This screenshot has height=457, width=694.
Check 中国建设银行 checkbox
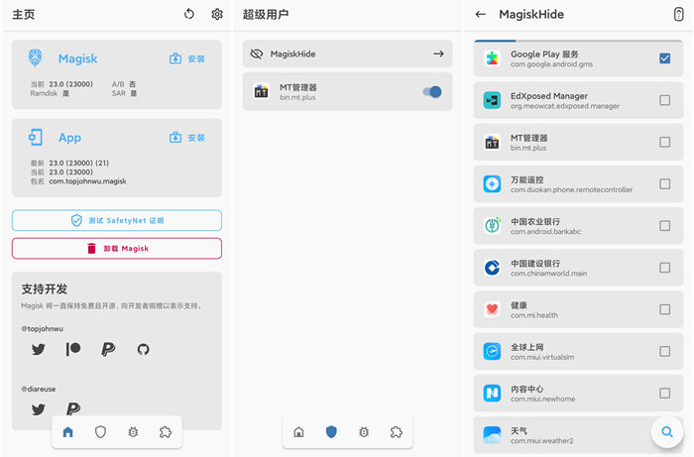coord(665,268)
